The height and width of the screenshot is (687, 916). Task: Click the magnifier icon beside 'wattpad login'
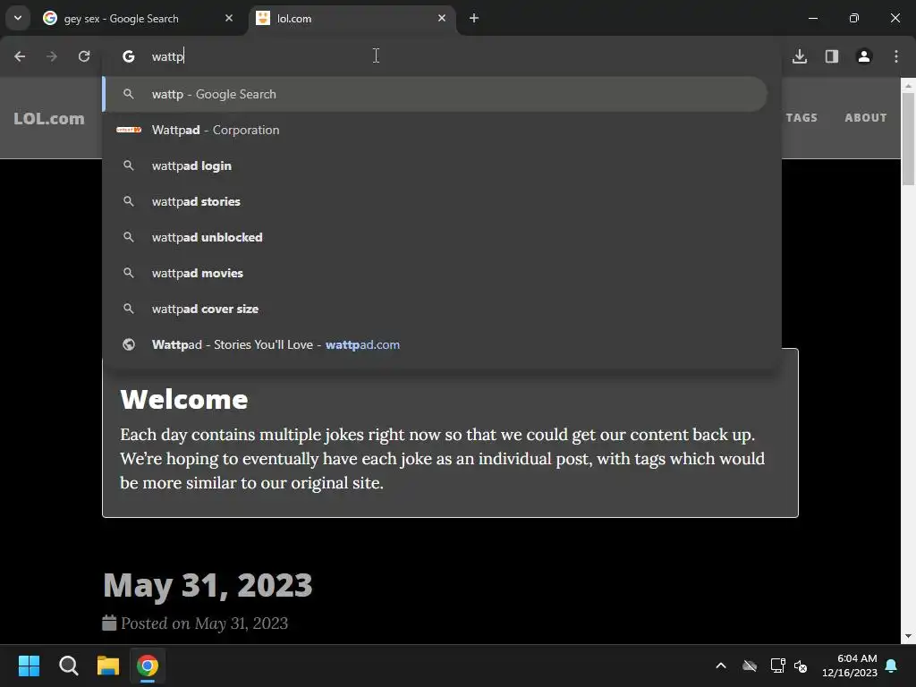coord(129,165)
